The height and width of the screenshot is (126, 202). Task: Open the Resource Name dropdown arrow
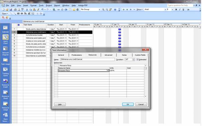point(108,70)
